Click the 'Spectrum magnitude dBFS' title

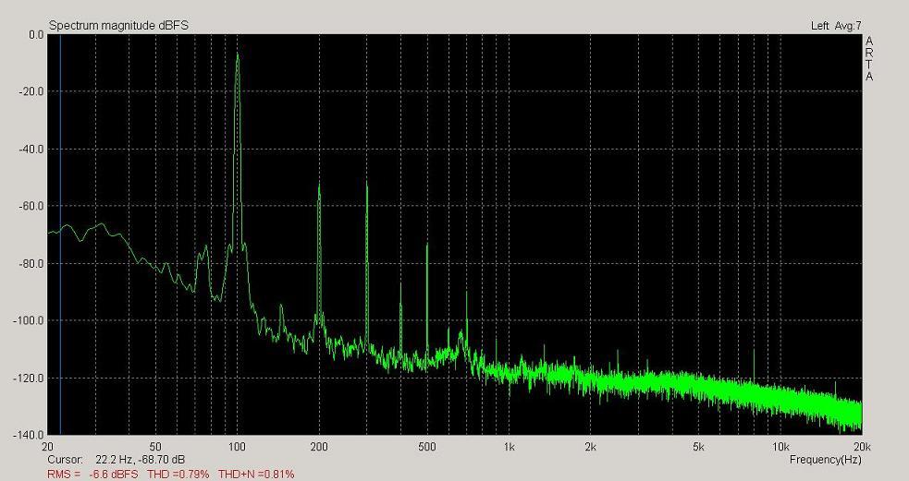pyautogui.click(x=118, y=25)
